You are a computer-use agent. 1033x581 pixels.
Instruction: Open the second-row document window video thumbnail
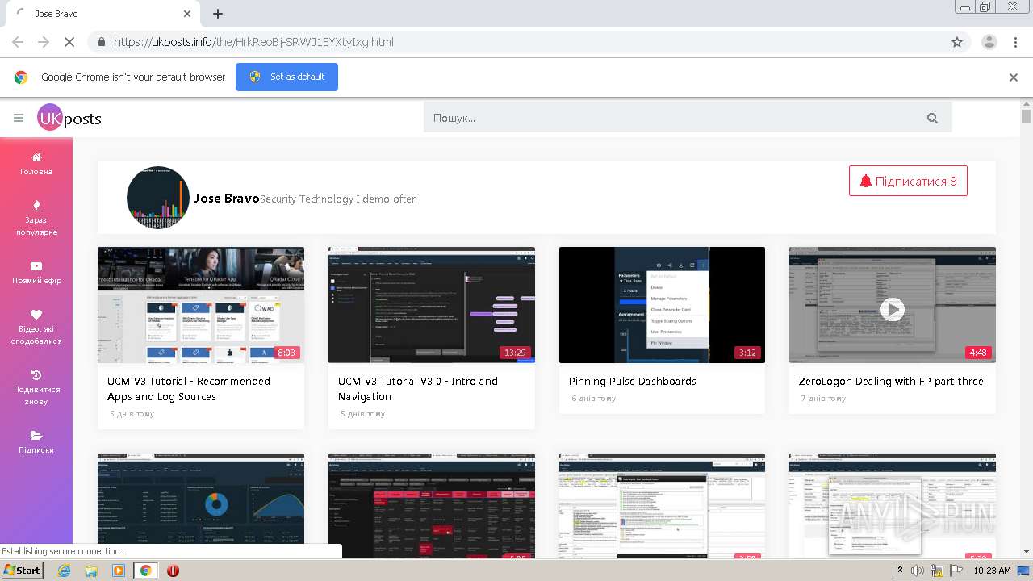coord(662,505)
